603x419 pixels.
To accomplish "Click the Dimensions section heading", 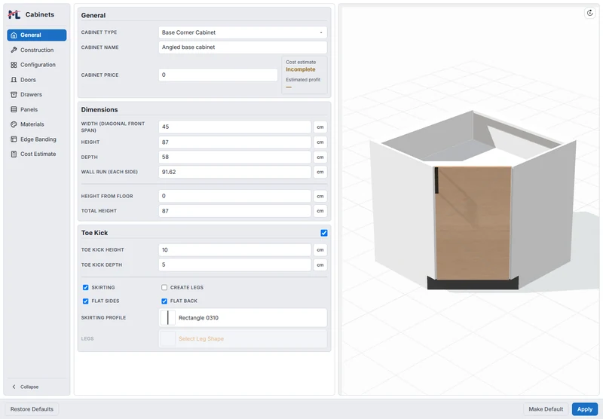I will click(99, 109).
